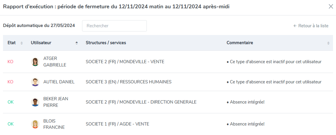Click the Structures / services column header

pos(106,43)
